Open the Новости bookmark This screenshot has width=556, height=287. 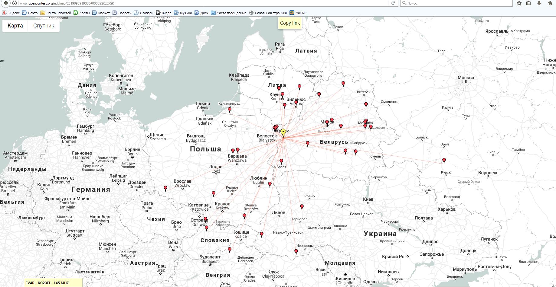click(122, 13)
